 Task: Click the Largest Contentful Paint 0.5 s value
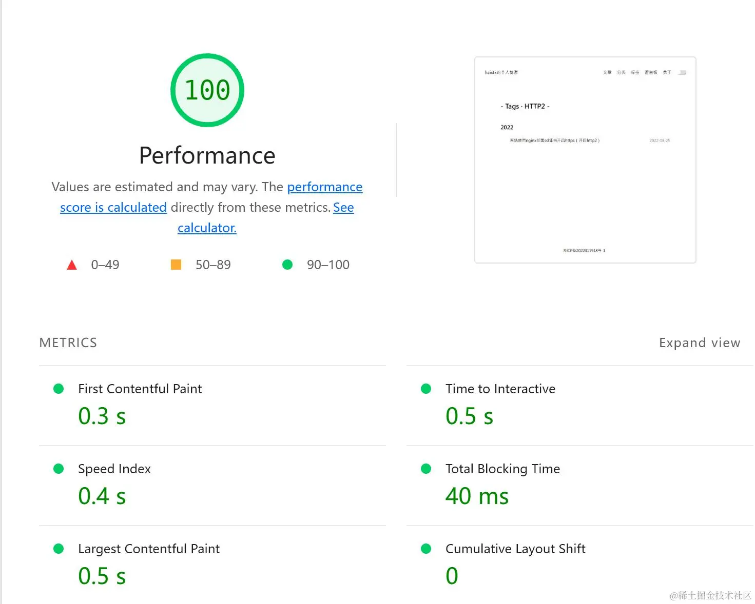[102, 576]
